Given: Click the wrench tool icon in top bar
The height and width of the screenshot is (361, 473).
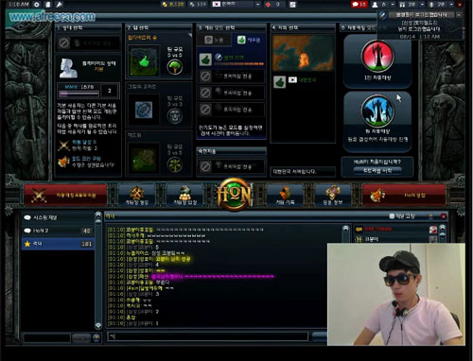Looking at the screenshot, I should click(x=59, y=5).
